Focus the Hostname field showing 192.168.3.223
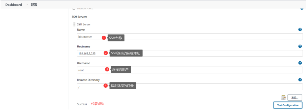 tap(190, 53)
